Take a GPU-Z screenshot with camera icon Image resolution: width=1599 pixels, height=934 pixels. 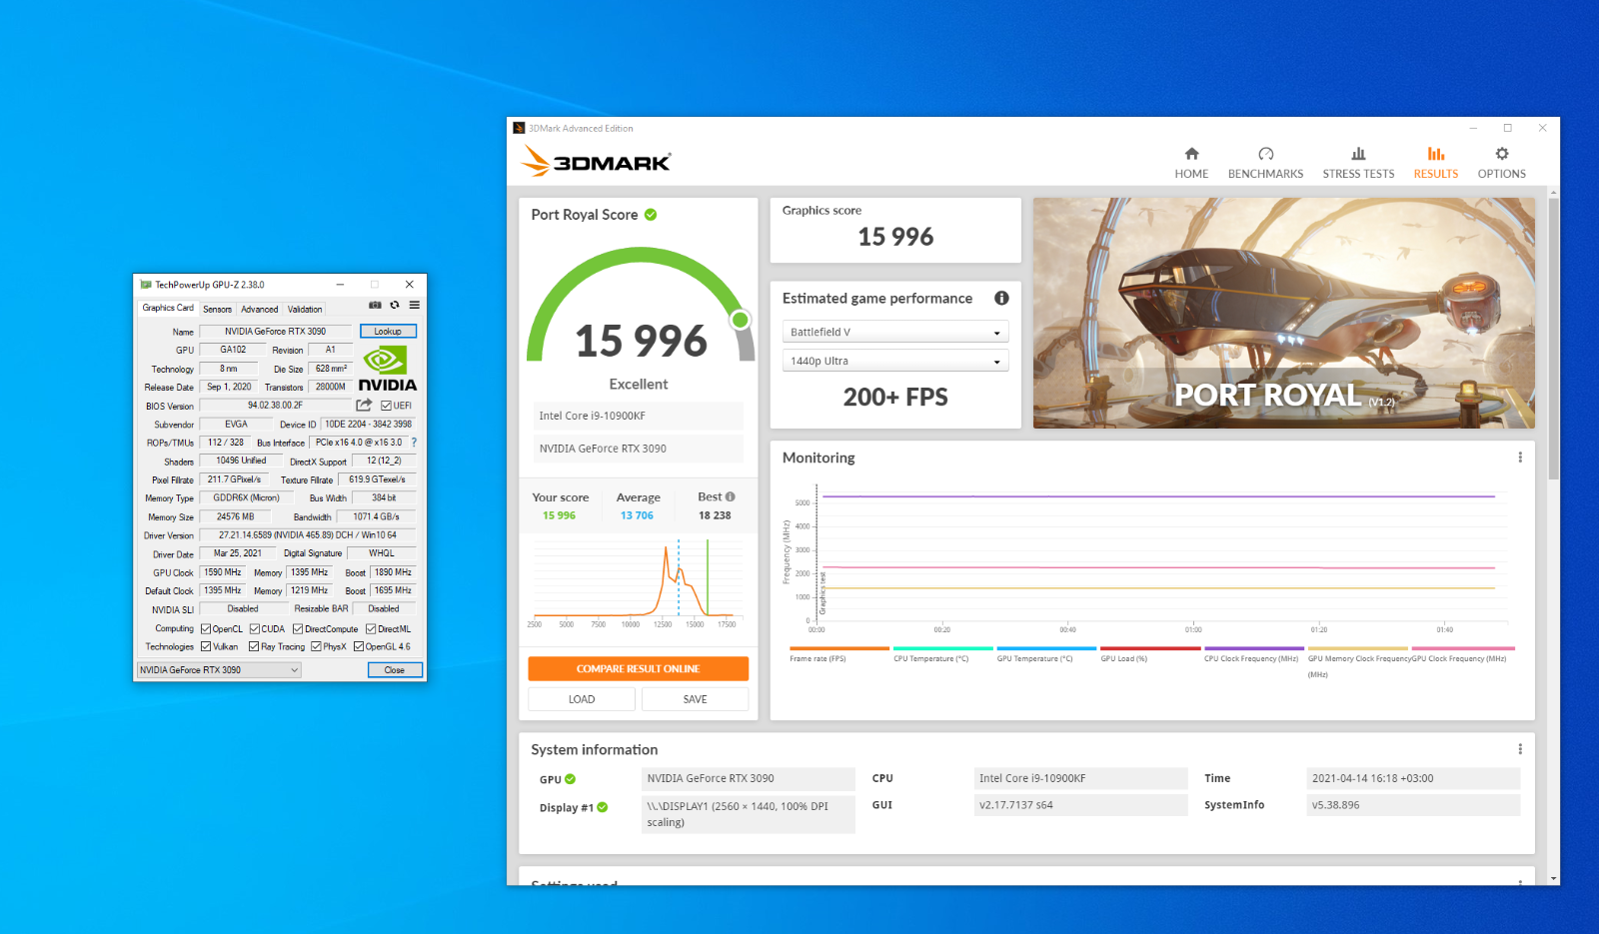click(x=375, y=306)
